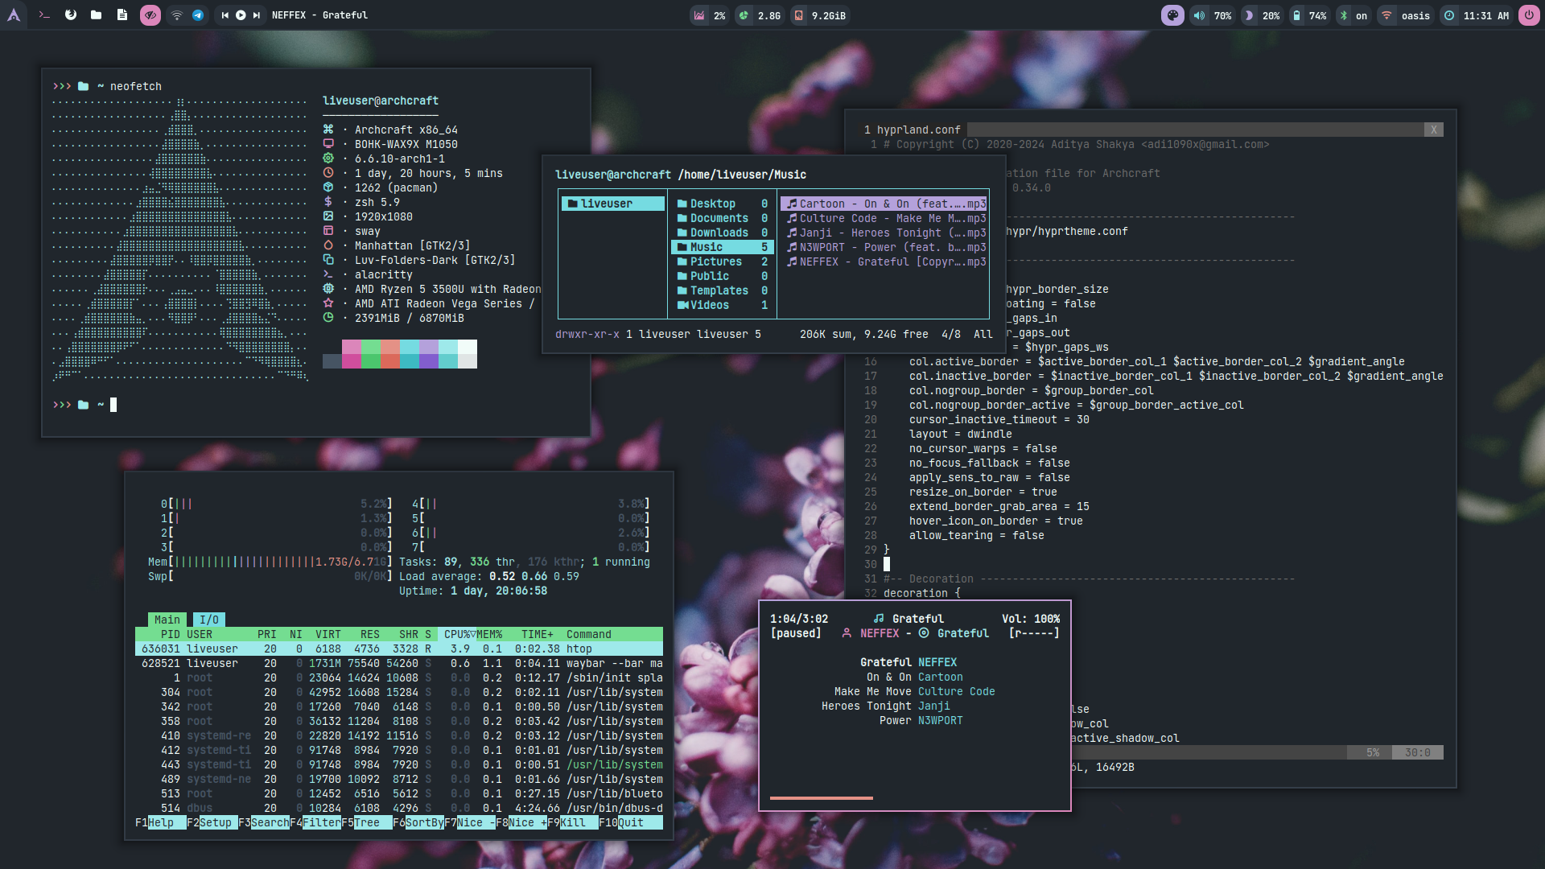This screenshot has height=869, width=1545.
Task: Mute volume via the speaker icon
Action: click(x=1200, y=15)
